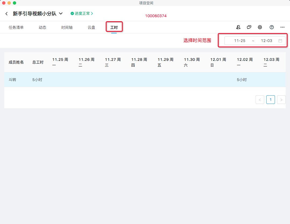This screenshot has height=224, width=290.
Task: Switch to the 动态 tab
Action: pos(42,27)
